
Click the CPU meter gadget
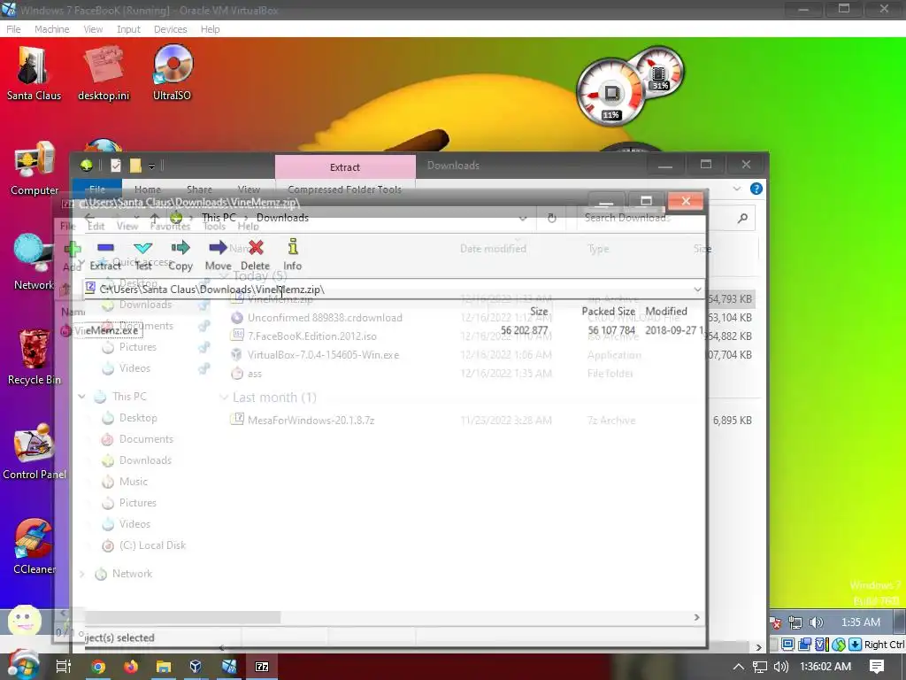pyautogui.click(x=610, y=93)
